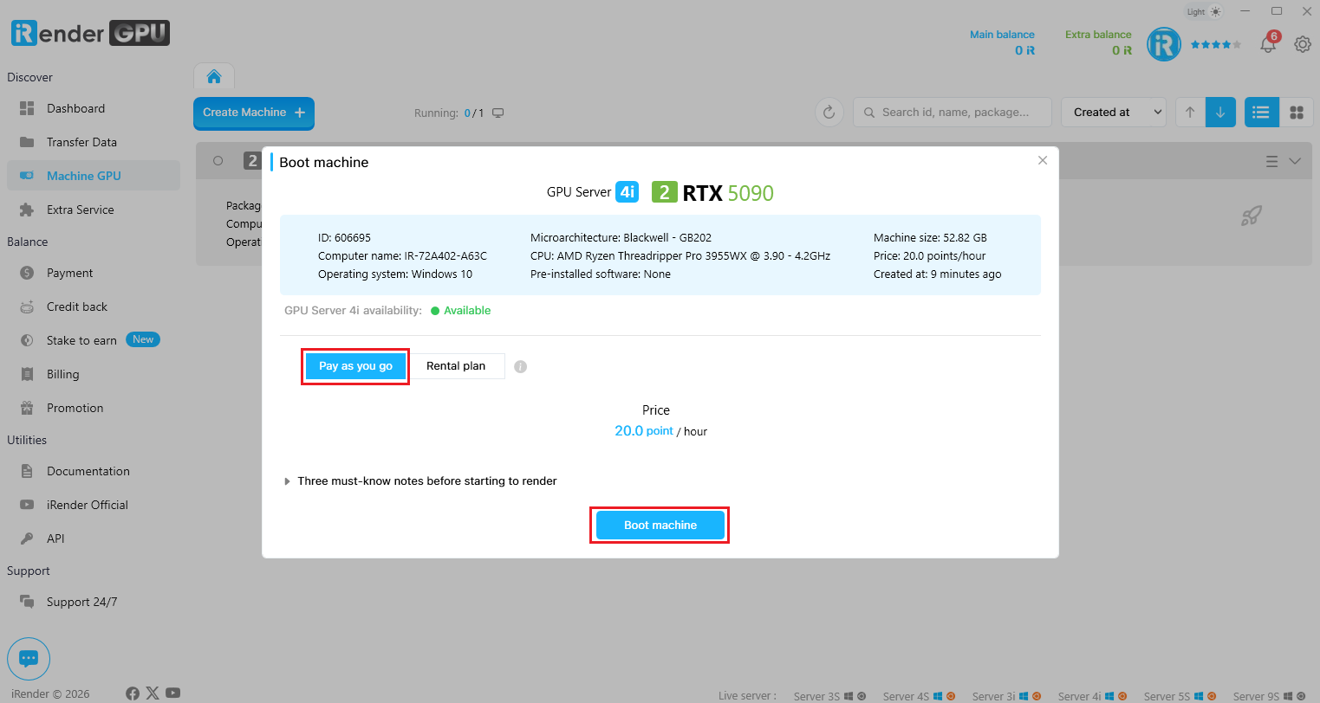
Task: Click the search id, name, package field
Action: (953, 113)
